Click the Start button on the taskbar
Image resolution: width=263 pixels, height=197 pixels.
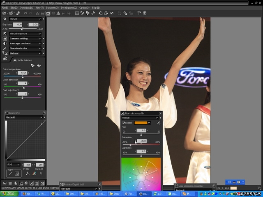point(9,194)
